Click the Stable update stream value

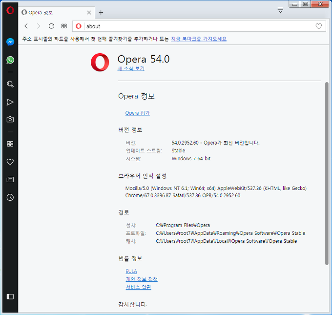(x=178, y=150)
